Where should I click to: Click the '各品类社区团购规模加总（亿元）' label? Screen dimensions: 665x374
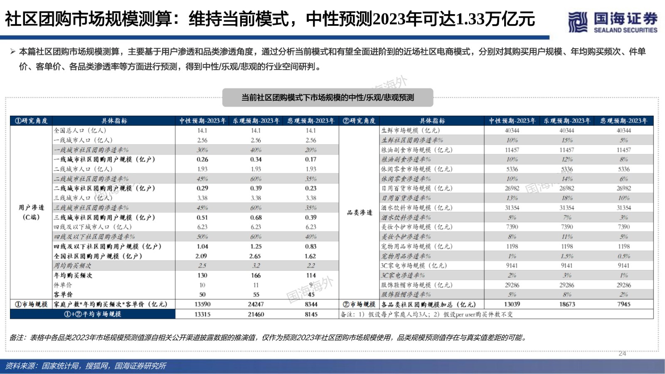pyautogui.click(x=429, y=304)
